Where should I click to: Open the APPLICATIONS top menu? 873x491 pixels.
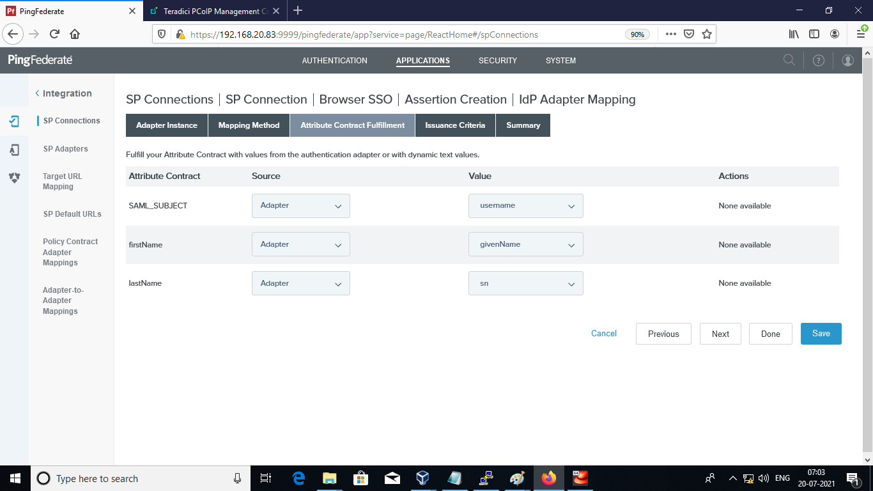423,61
